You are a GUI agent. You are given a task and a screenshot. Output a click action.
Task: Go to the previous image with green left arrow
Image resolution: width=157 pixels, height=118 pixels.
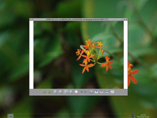click(x=45, y=92)
